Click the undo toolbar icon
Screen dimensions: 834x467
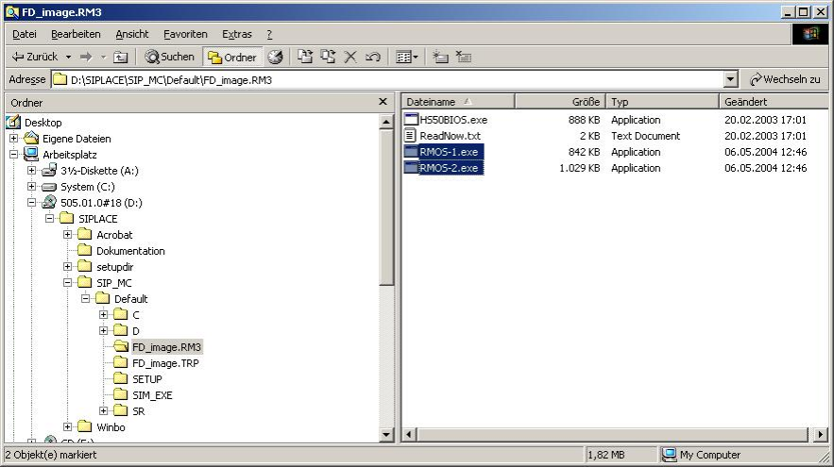(x=373, y=57)
